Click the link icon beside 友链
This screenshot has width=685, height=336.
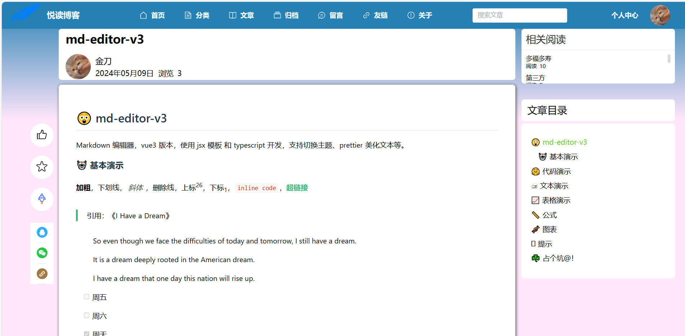tap(366, 15)
